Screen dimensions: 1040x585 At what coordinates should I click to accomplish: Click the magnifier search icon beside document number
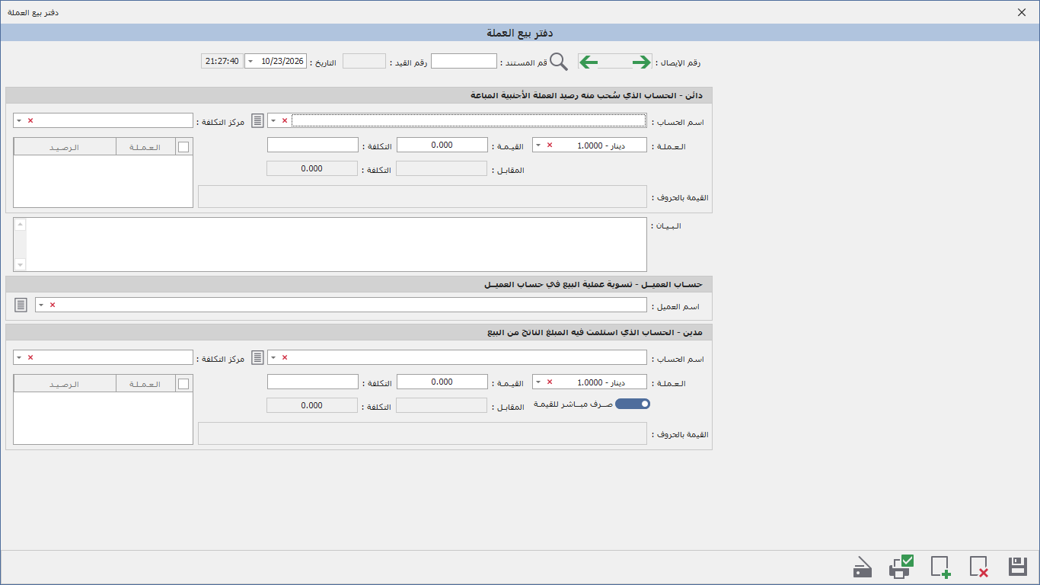[559, 62]
